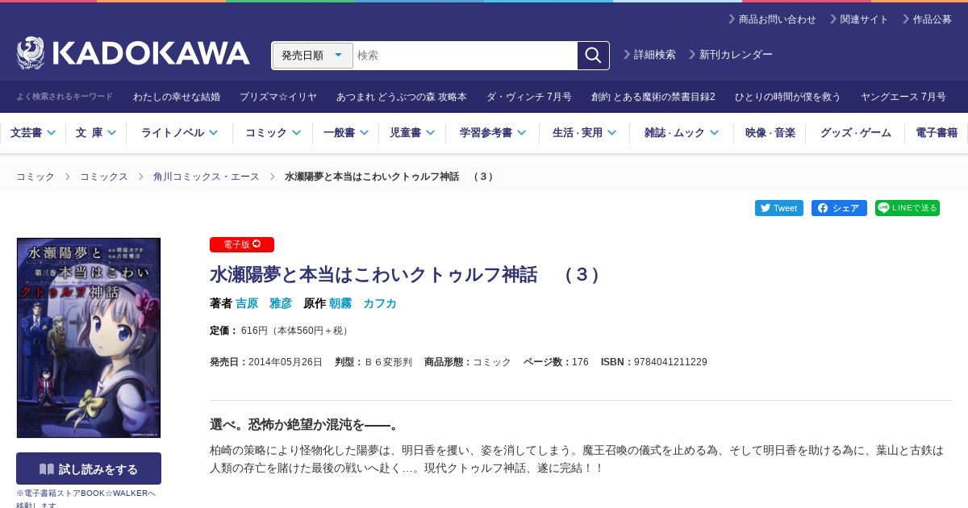
Task: Open 関連サイト link
Action: pos(859,19)
